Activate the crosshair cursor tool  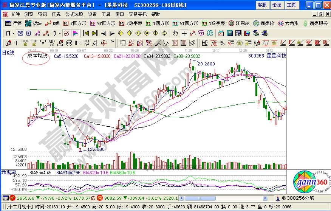click(184, 33)
